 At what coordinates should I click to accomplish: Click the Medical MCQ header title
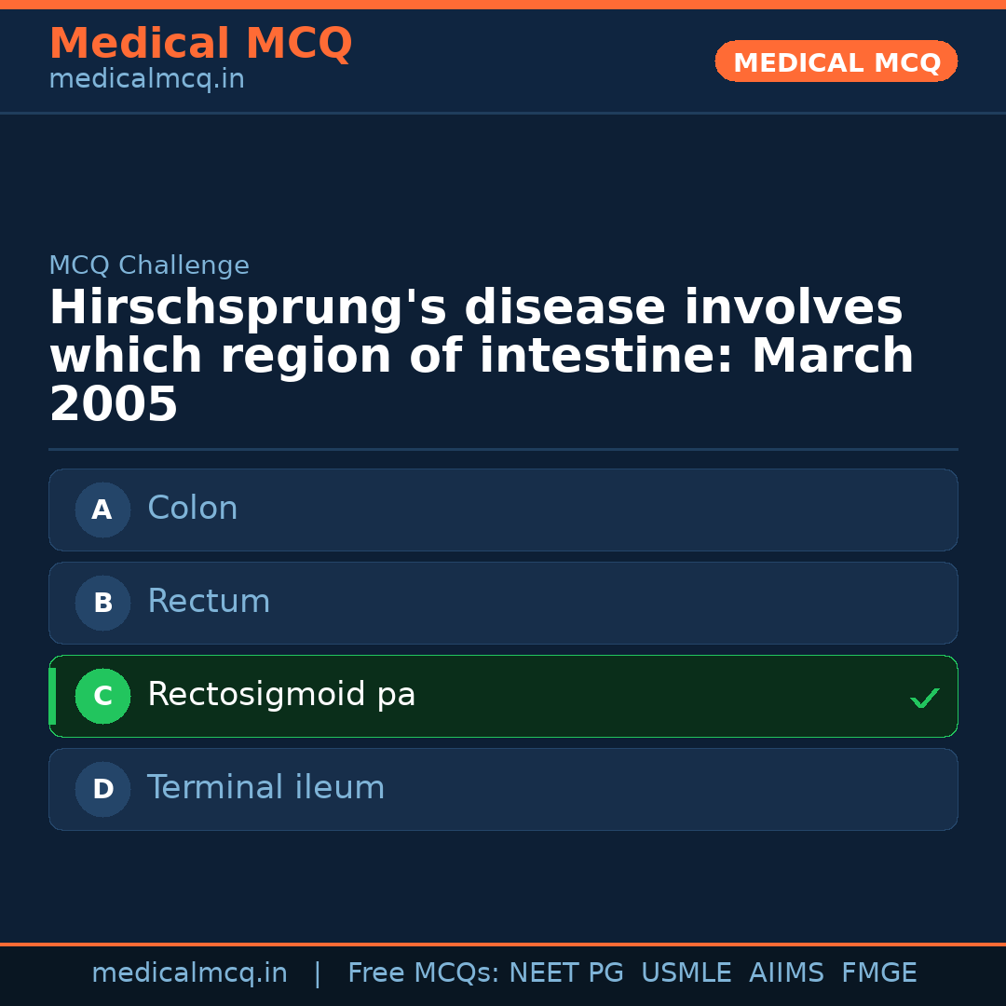pyautogui.click(x=200, y=43)
